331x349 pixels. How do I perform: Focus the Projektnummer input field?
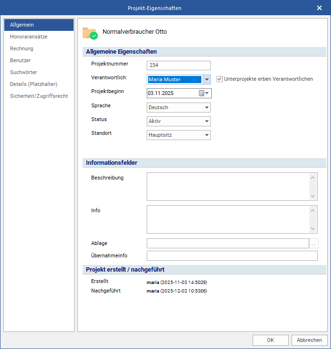click(x=179, y=66)
